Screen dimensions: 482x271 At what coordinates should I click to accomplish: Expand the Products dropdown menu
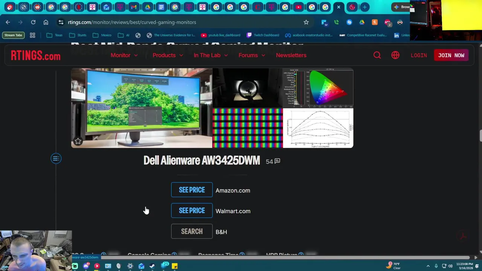coord(168,55)
